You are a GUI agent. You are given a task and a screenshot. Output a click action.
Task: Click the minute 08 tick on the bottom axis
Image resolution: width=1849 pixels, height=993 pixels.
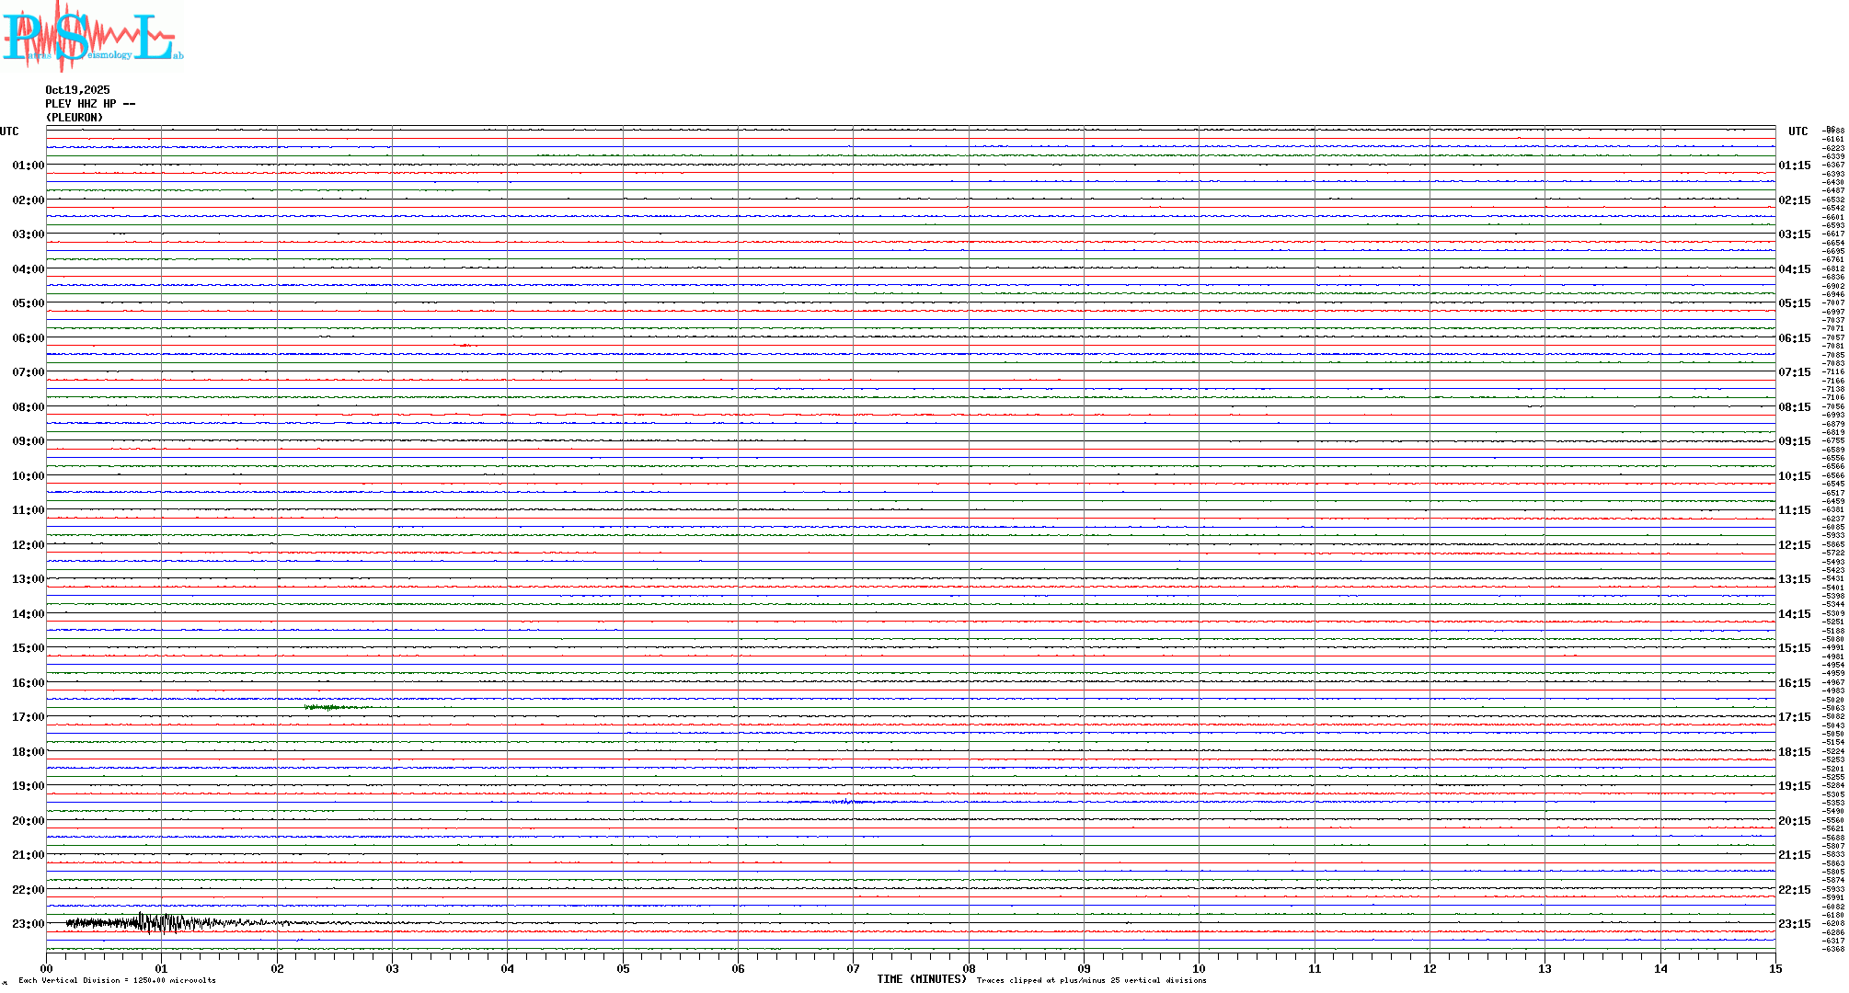(x=969, y=968)
